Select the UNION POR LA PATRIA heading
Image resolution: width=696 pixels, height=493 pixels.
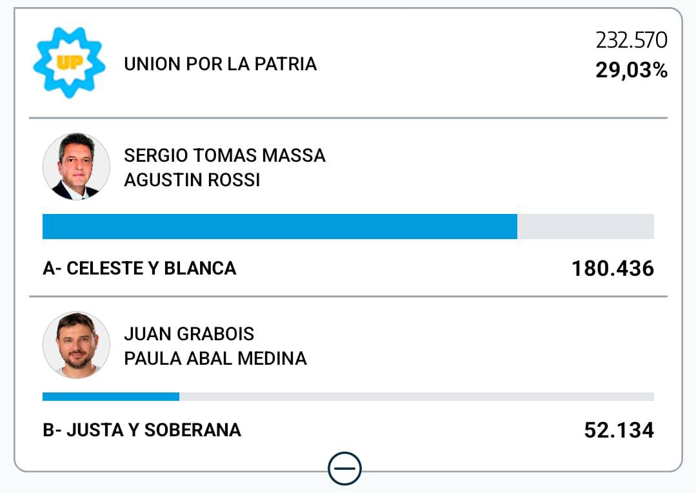pos(220,64)
